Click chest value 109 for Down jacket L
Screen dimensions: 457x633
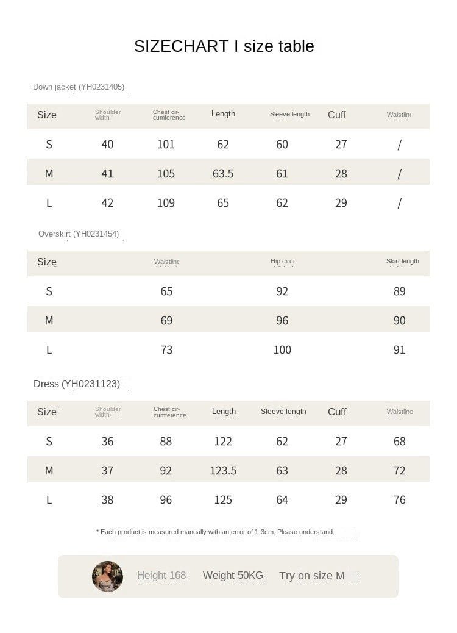coord(166,202)
